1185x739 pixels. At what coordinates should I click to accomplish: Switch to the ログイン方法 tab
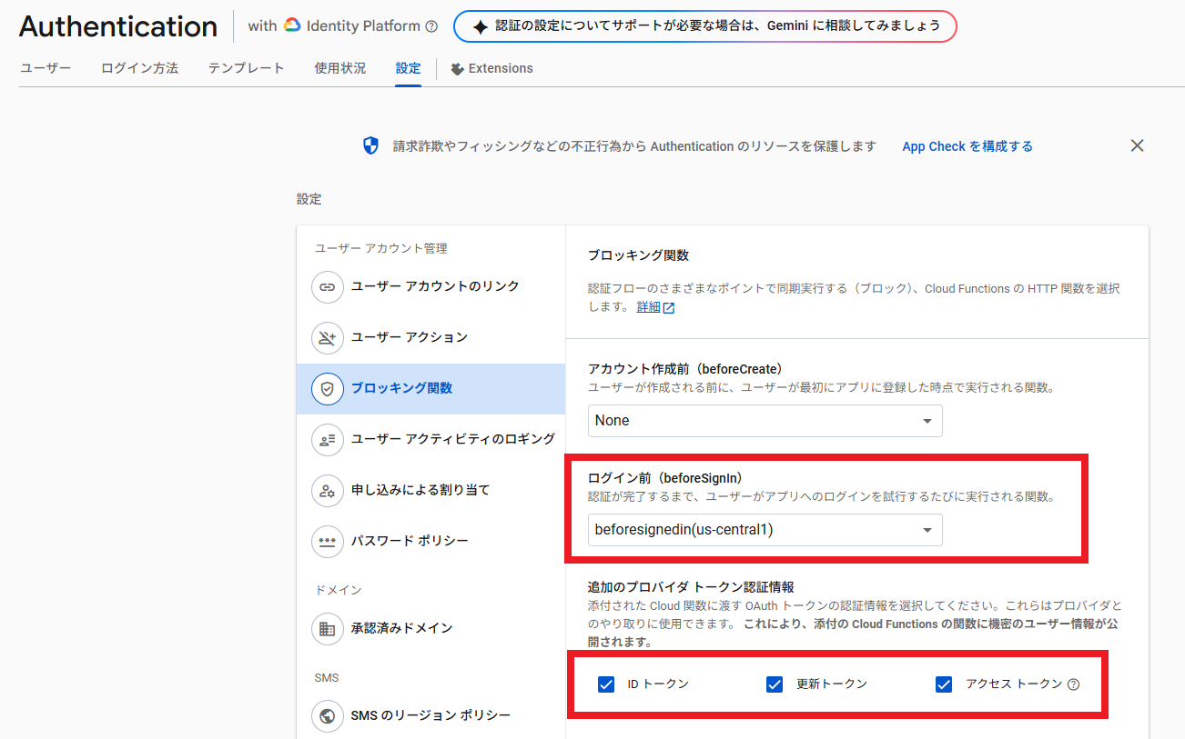(x=139, y=68)
